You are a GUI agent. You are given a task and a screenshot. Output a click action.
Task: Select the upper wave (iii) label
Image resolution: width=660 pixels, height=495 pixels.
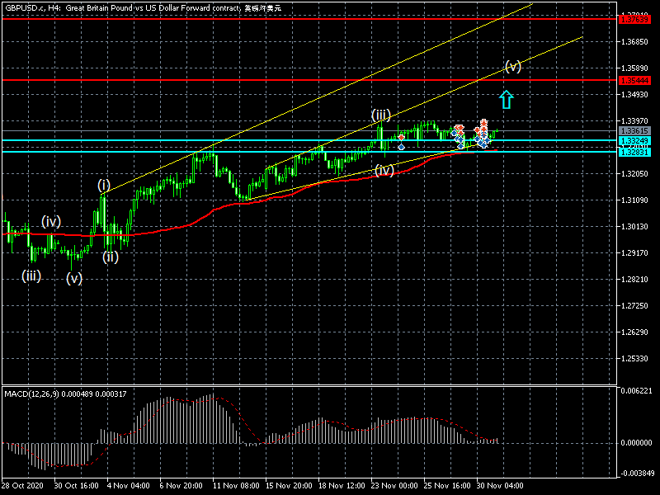click(x=380, y=115)
